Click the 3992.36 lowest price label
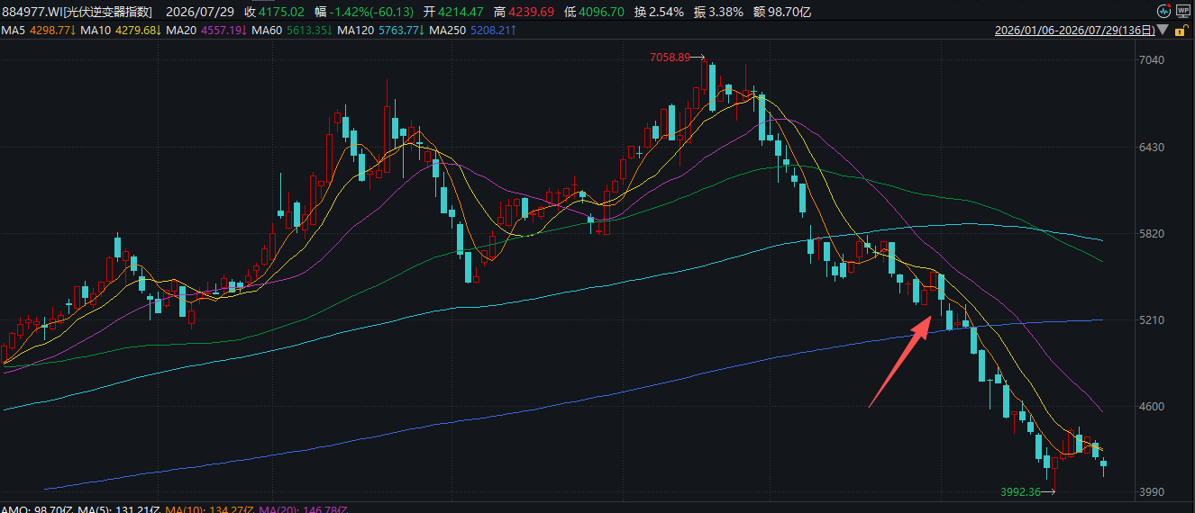Image resolution: width=1195 pixels, height=513 pixels. [1020, 492]
